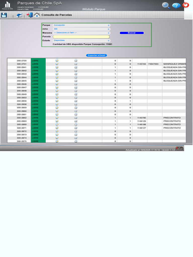Click edit icon for parcel 300-2871
Image resolution: width=193 pixels, height=257 pixels.
[x=57, y=128]
